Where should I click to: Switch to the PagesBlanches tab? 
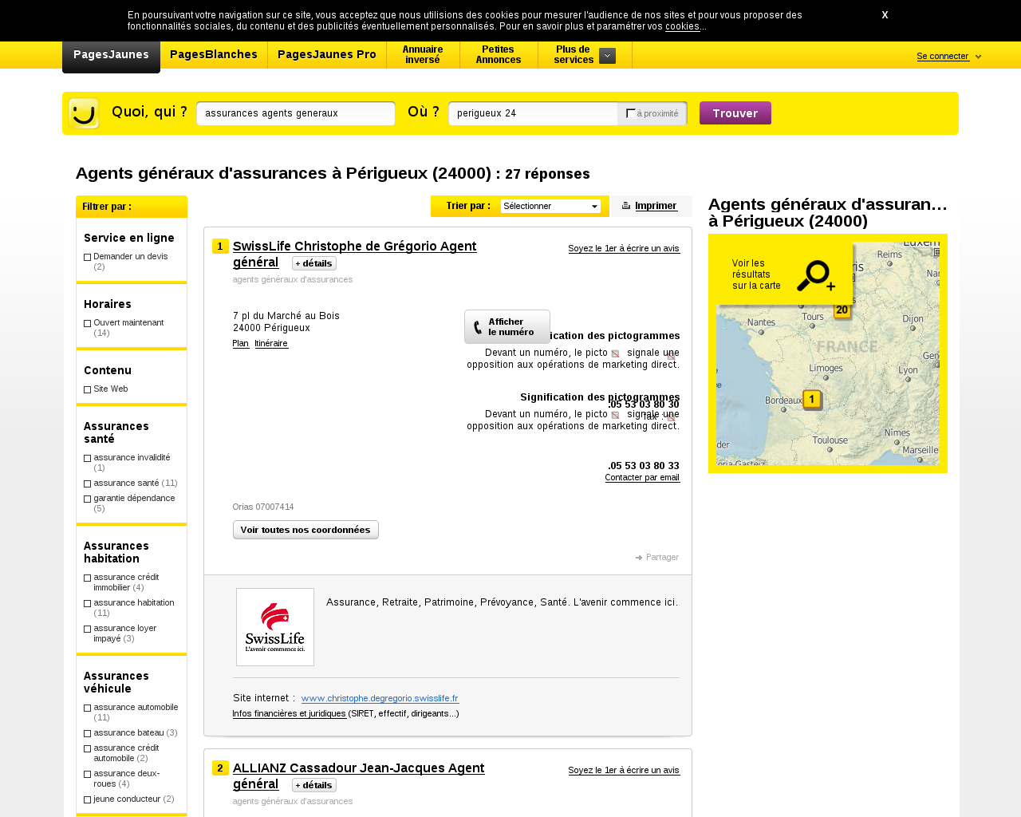(x=214, y=55)
